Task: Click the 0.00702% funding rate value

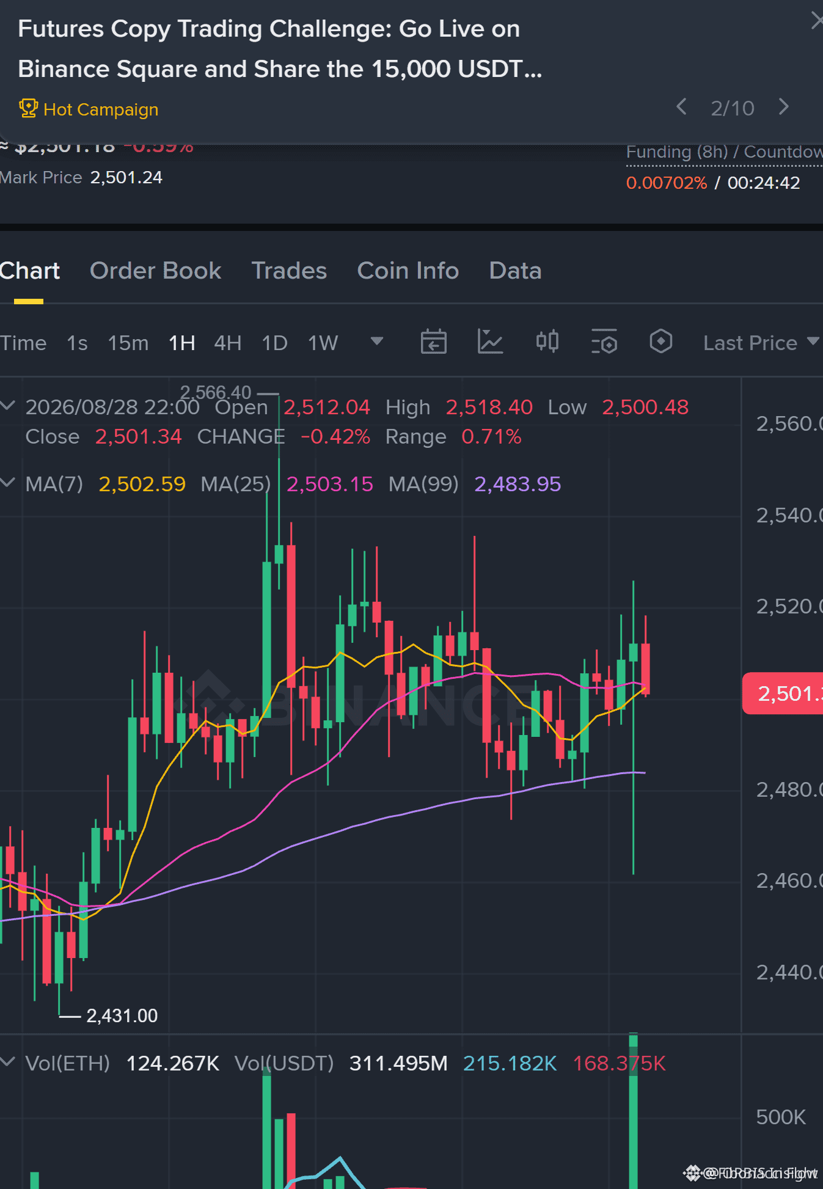Action: coord(667,183)
